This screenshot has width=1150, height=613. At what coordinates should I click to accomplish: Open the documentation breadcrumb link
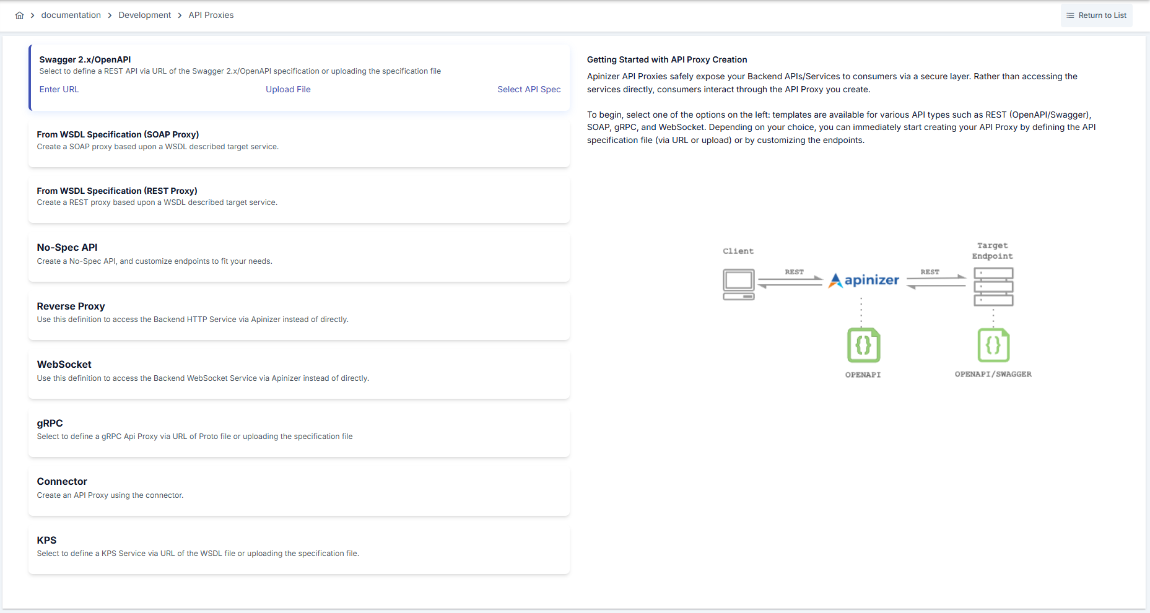click(71, 15)
